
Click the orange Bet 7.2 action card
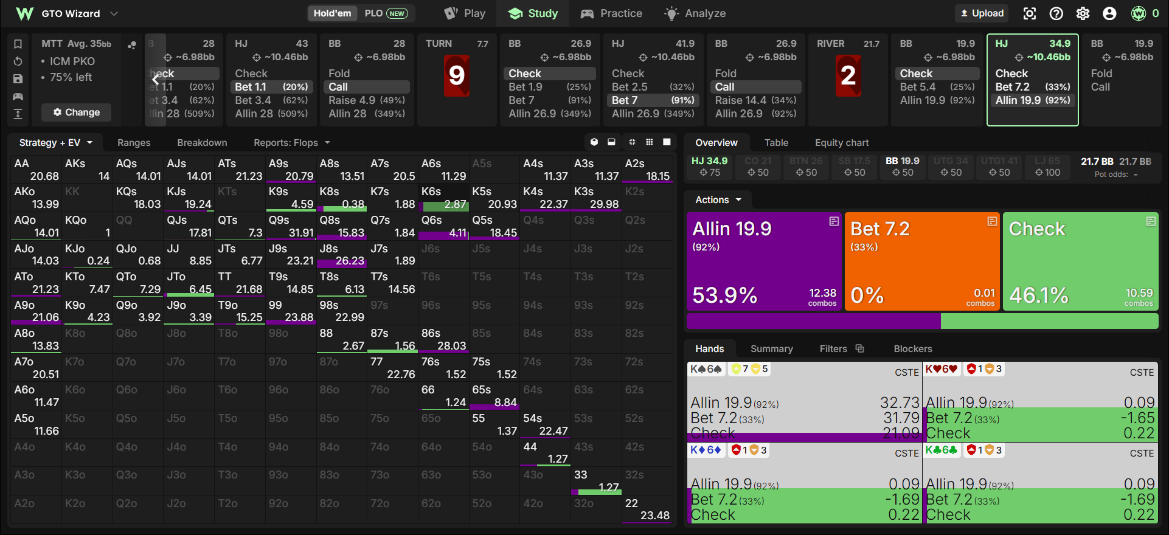click(x=922, y=261)
